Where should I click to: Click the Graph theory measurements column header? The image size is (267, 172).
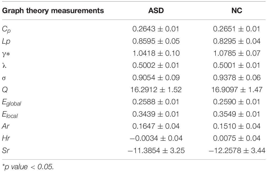point(53,11)
